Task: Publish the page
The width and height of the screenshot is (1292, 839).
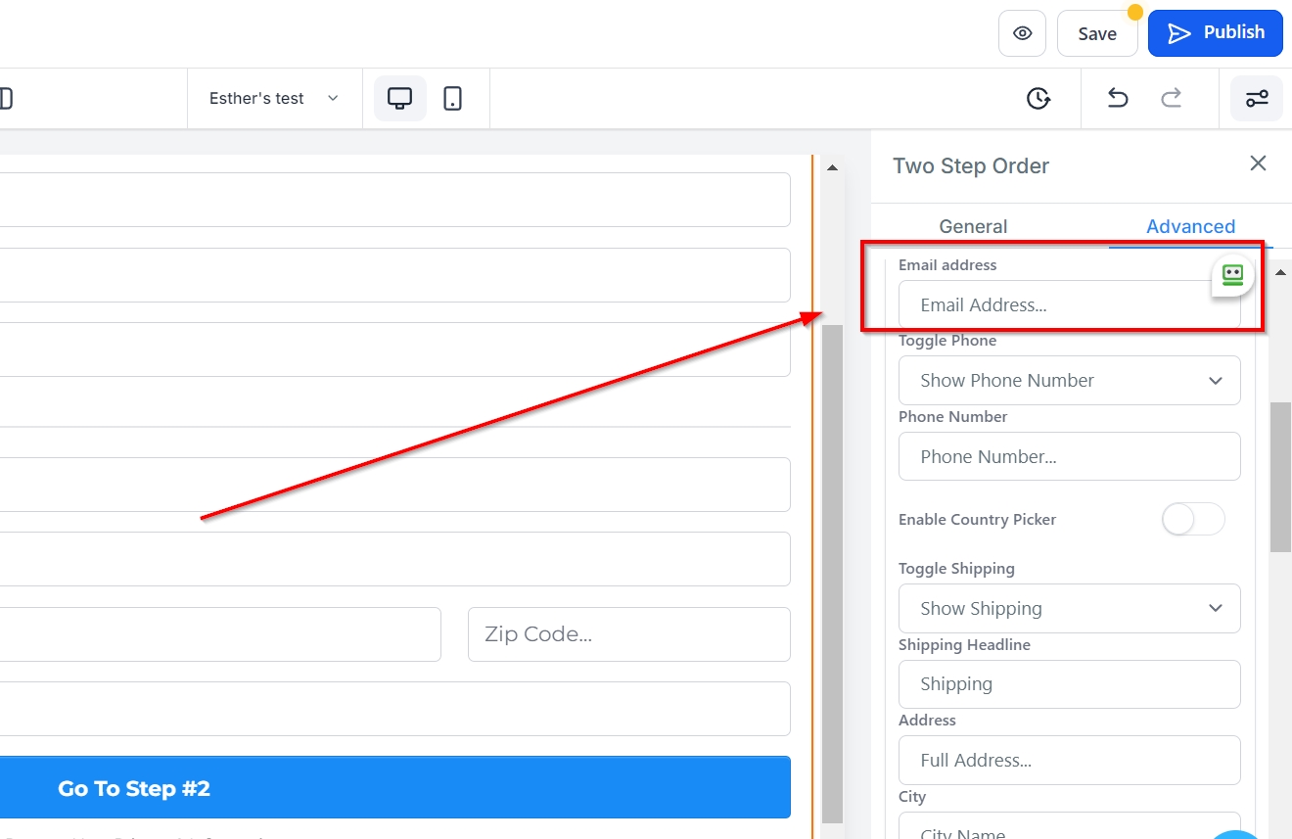Action: [1215, 33]
